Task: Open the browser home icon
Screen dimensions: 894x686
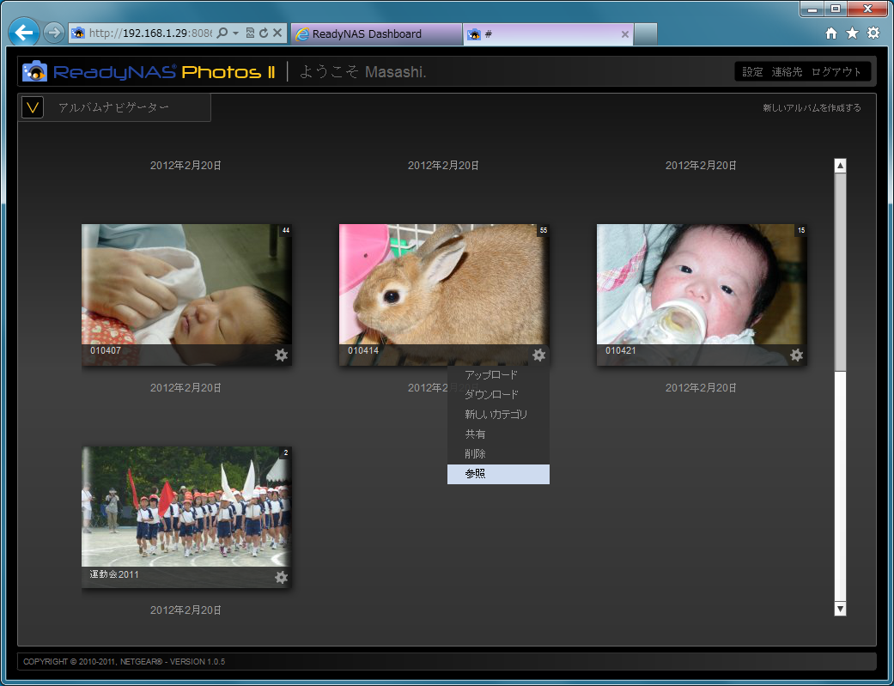Action: (830, 33)
